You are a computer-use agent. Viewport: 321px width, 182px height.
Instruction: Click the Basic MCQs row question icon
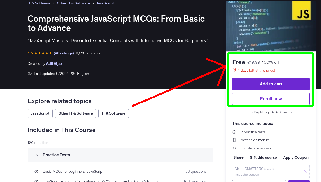[x=36, y=171]
